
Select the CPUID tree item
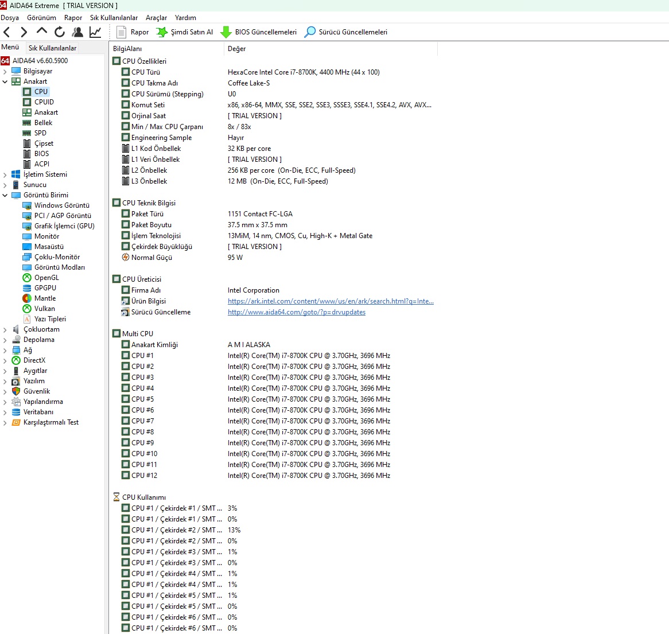click(44, 102)
